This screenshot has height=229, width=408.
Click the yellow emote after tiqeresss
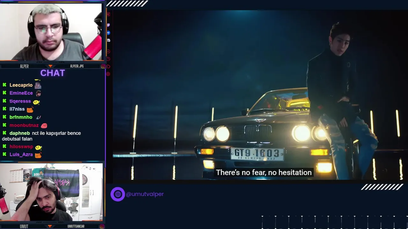click(36, 102)
